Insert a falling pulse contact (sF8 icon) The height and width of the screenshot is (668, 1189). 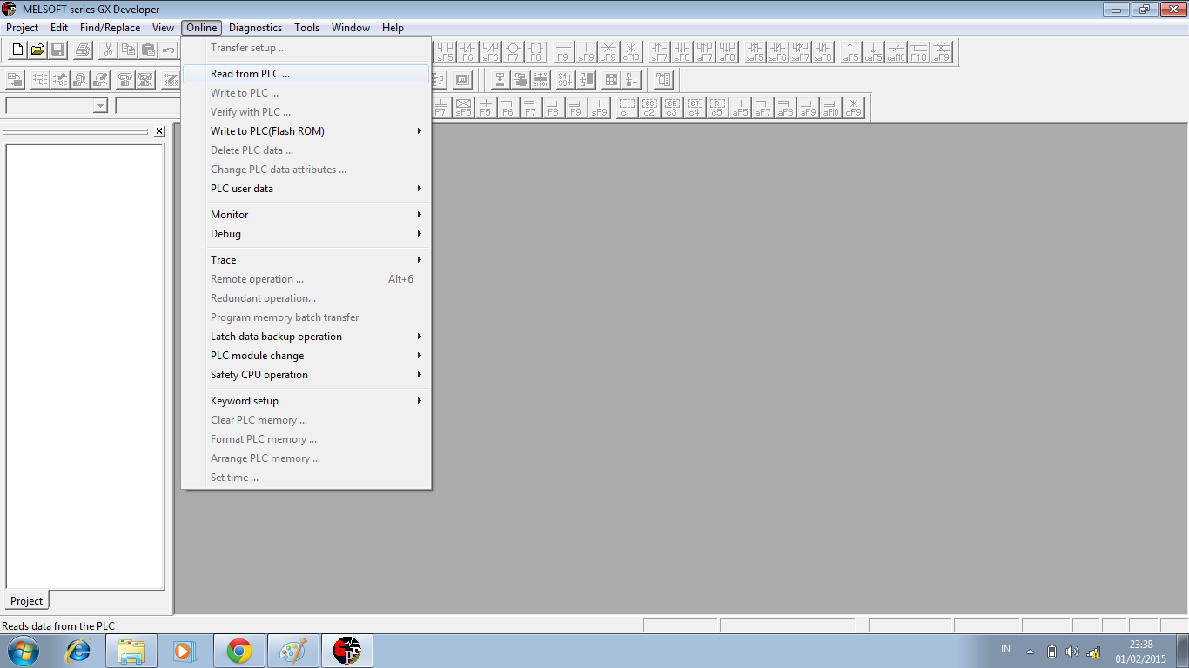(682, 52)
